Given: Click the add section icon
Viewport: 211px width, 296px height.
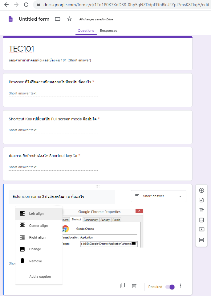Looking at the screenshot, I should [x=201, y=240].
